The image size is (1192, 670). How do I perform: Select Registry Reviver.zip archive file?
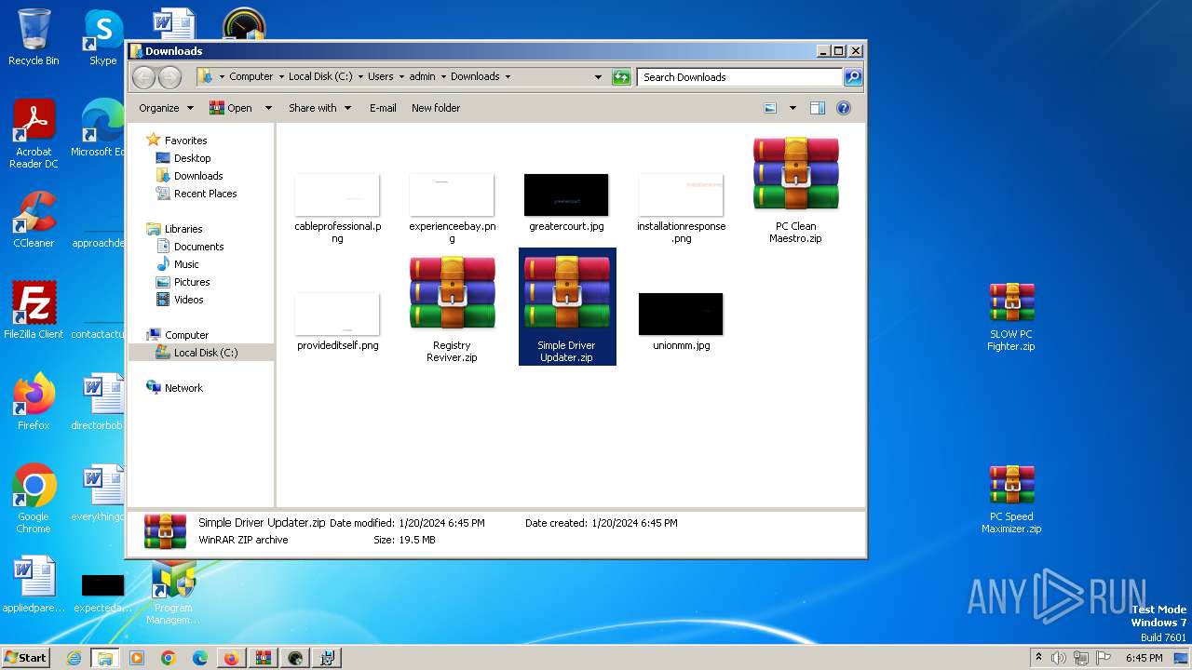pos(452,309)
